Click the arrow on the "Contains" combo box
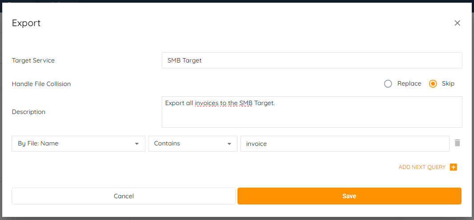This screenshot has width=474, height=220. coord(229,144)
